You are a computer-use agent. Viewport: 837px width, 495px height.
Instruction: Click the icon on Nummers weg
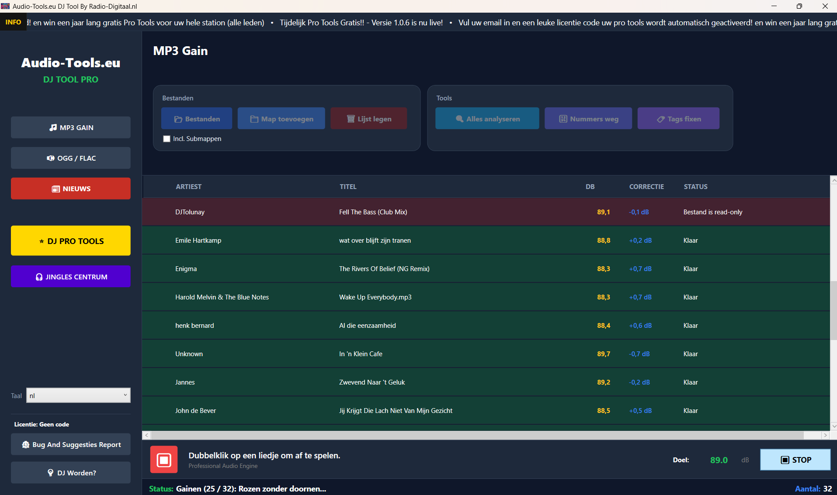563,119
